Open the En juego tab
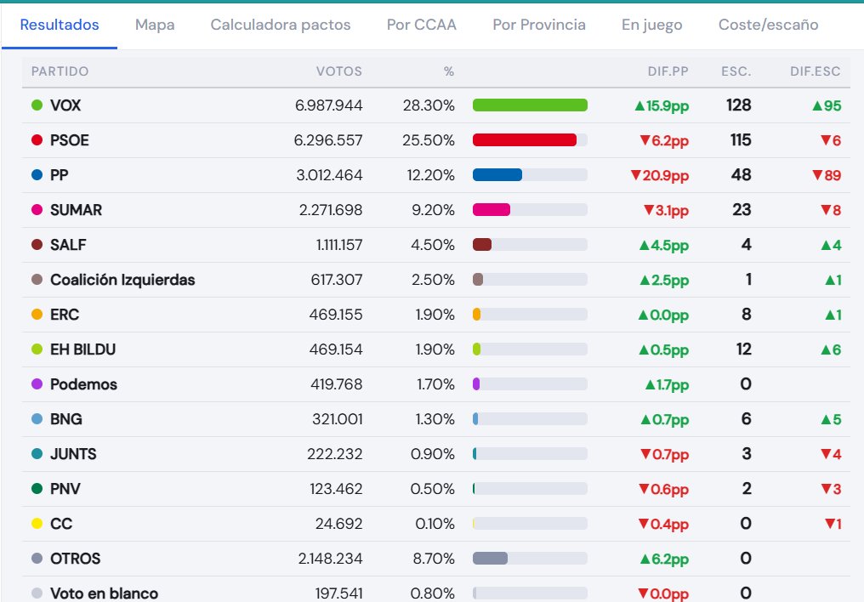Screen dimensions: 864x602 (652, 25)
